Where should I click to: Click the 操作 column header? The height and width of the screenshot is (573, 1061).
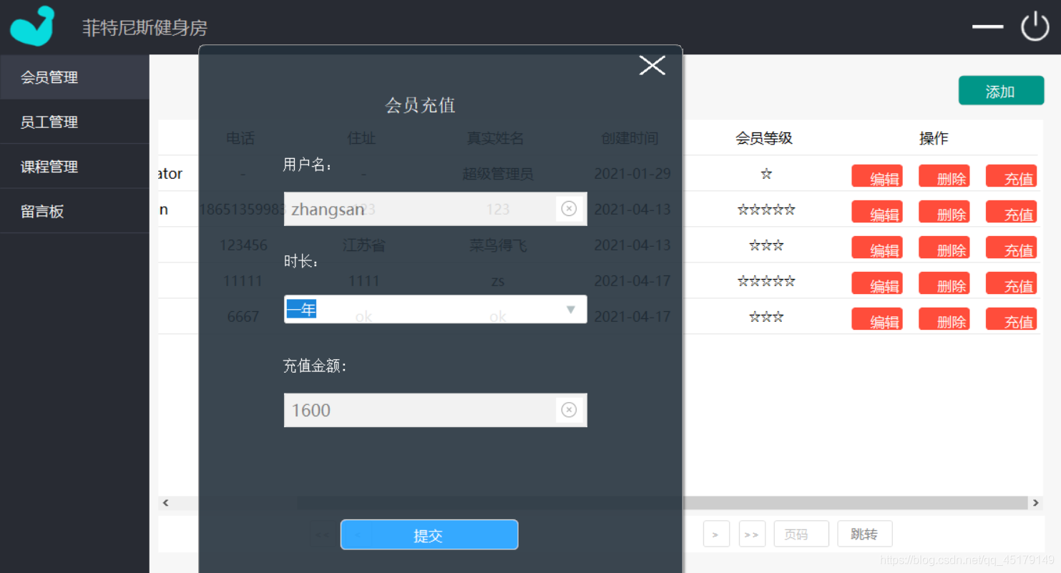(x=934, y=138)
